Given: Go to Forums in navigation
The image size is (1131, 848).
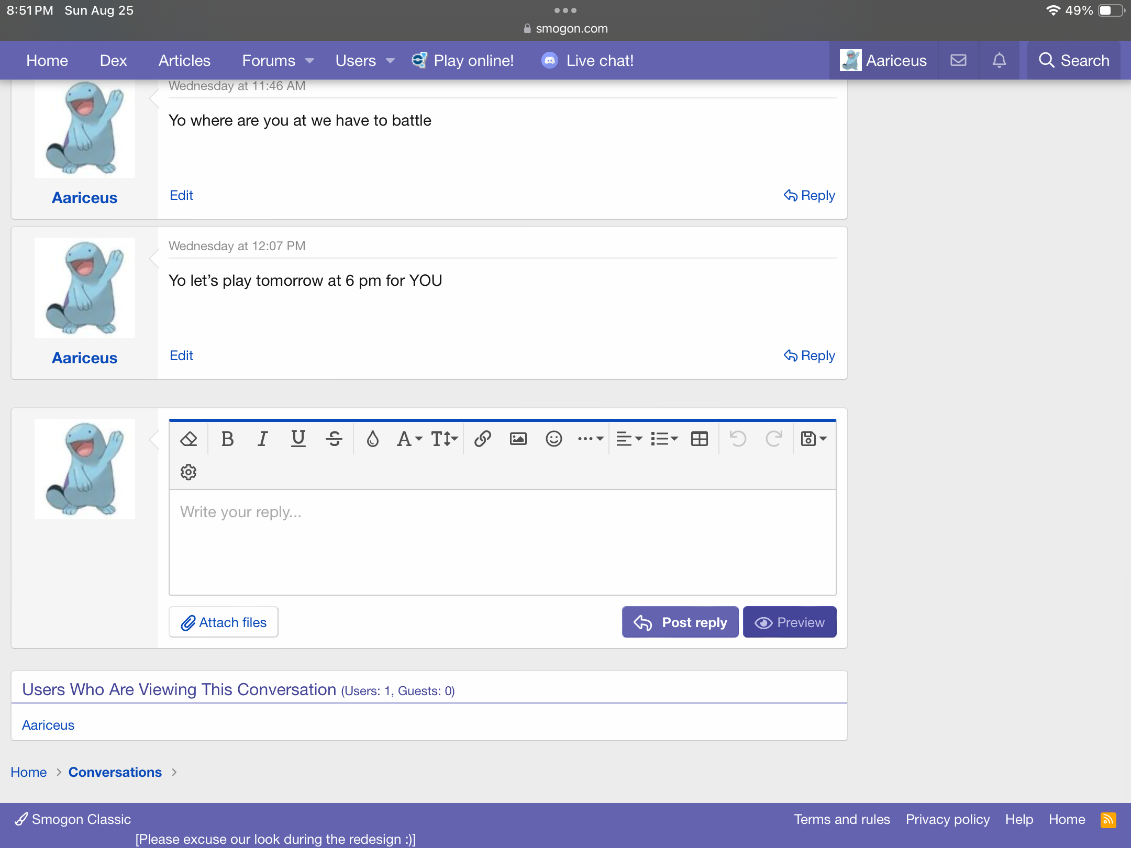Looking at the screenshot, I should click(269, 61).
